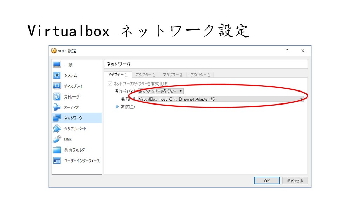The image size is (360, 202).
Task: Switch to the アダプター 1 tab
Action: coord(118,74)
